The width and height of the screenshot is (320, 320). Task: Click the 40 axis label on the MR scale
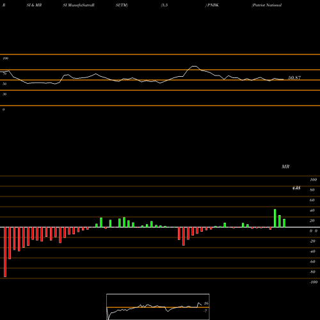(312, 211)
